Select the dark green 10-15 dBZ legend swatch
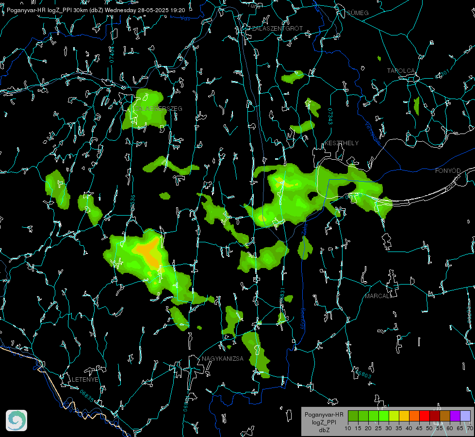The height and width of the screenshot is (437, 475). coord(353,416)
